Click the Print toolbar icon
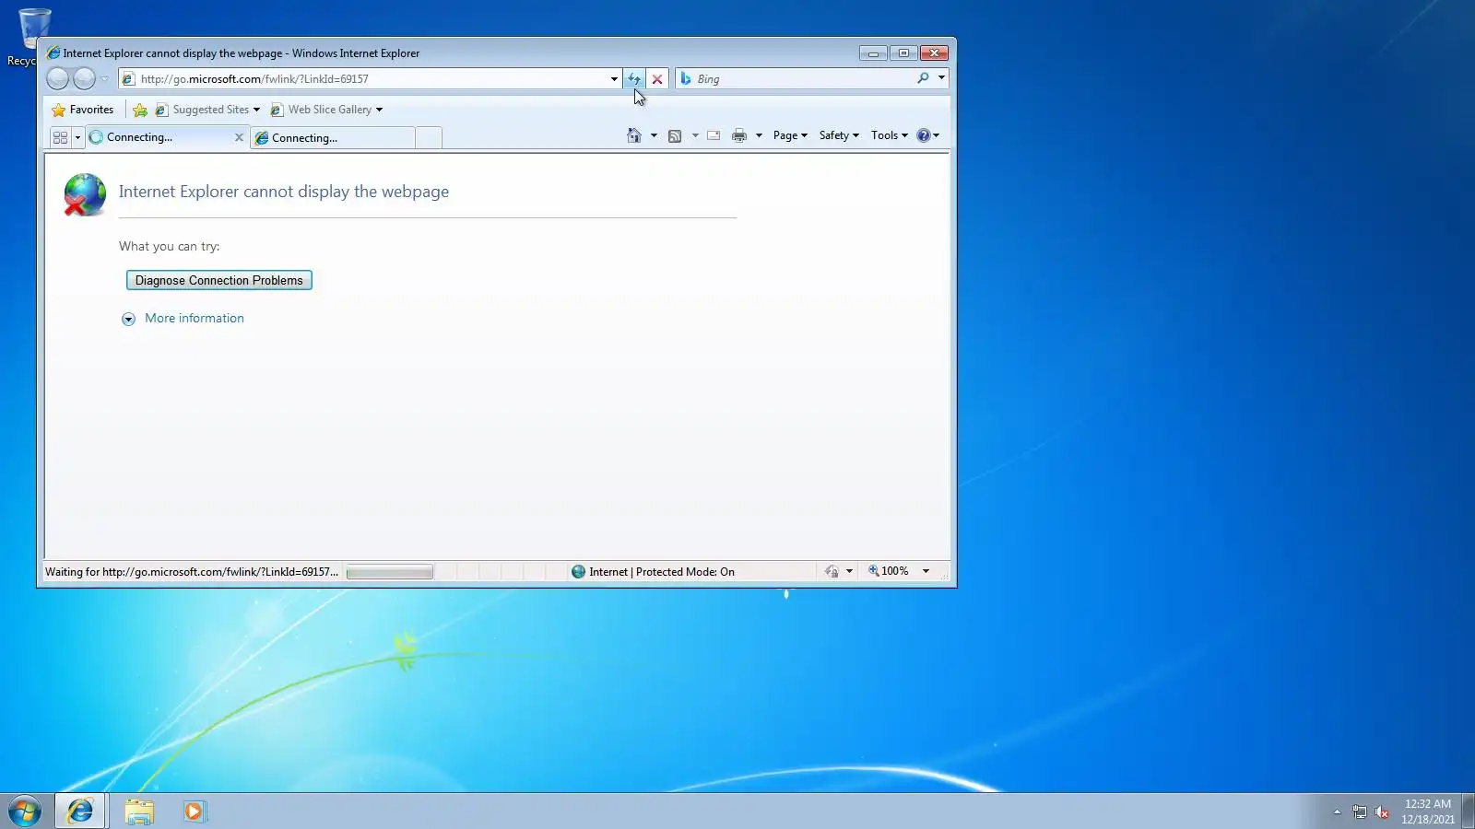This screenshot has height=829, width=1475. [739, 135]
